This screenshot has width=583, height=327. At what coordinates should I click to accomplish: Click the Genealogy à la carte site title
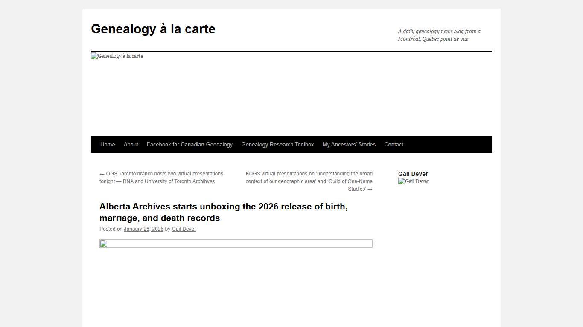(x=153, y=29)
